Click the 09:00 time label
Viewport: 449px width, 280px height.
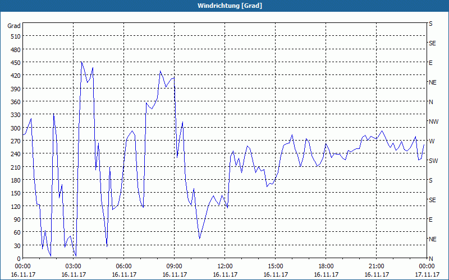pos(175,267)
